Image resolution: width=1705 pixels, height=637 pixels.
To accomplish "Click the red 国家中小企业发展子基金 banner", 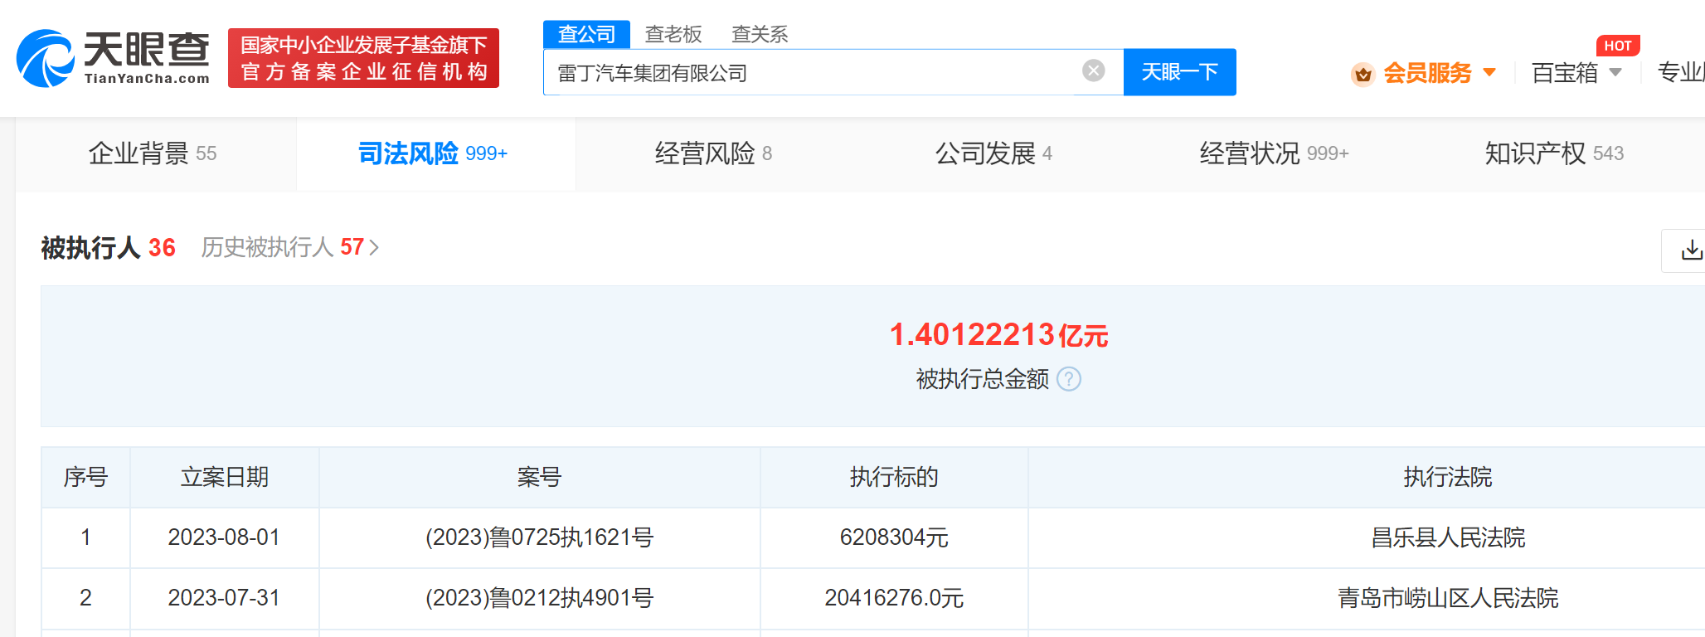I will pyautogui.click(x=363, y=58).
